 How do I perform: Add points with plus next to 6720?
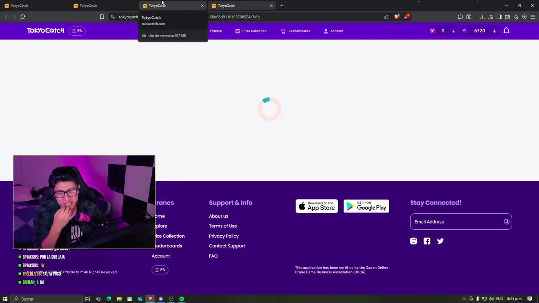pyautogui.click(x=494, y=31)
